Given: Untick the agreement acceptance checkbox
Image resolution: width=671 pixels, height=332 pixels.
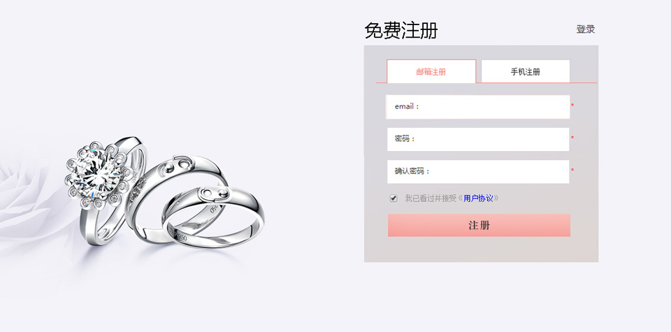Looking at the screenshot, I should [x=394, y=198].
